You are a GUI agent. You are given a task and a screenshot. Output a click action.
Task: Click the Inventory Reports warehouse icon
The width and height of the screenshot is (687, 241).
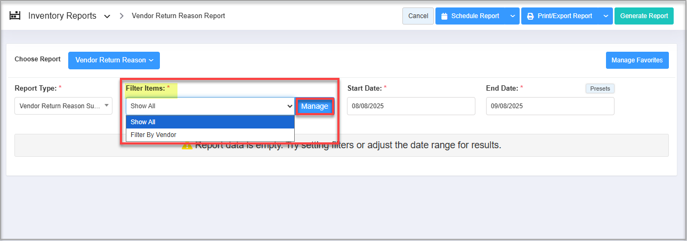click(15, 15)
